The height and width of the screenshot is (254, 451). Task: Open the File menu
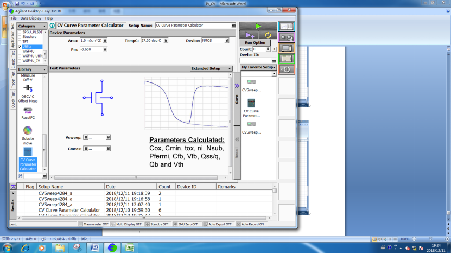14,18
